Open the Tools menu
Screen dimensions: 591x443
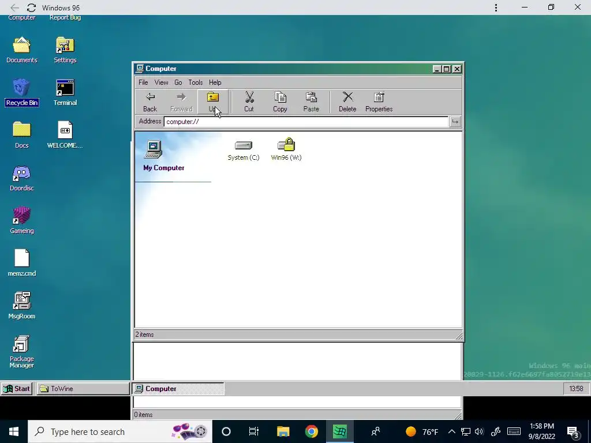coord(195,82)
